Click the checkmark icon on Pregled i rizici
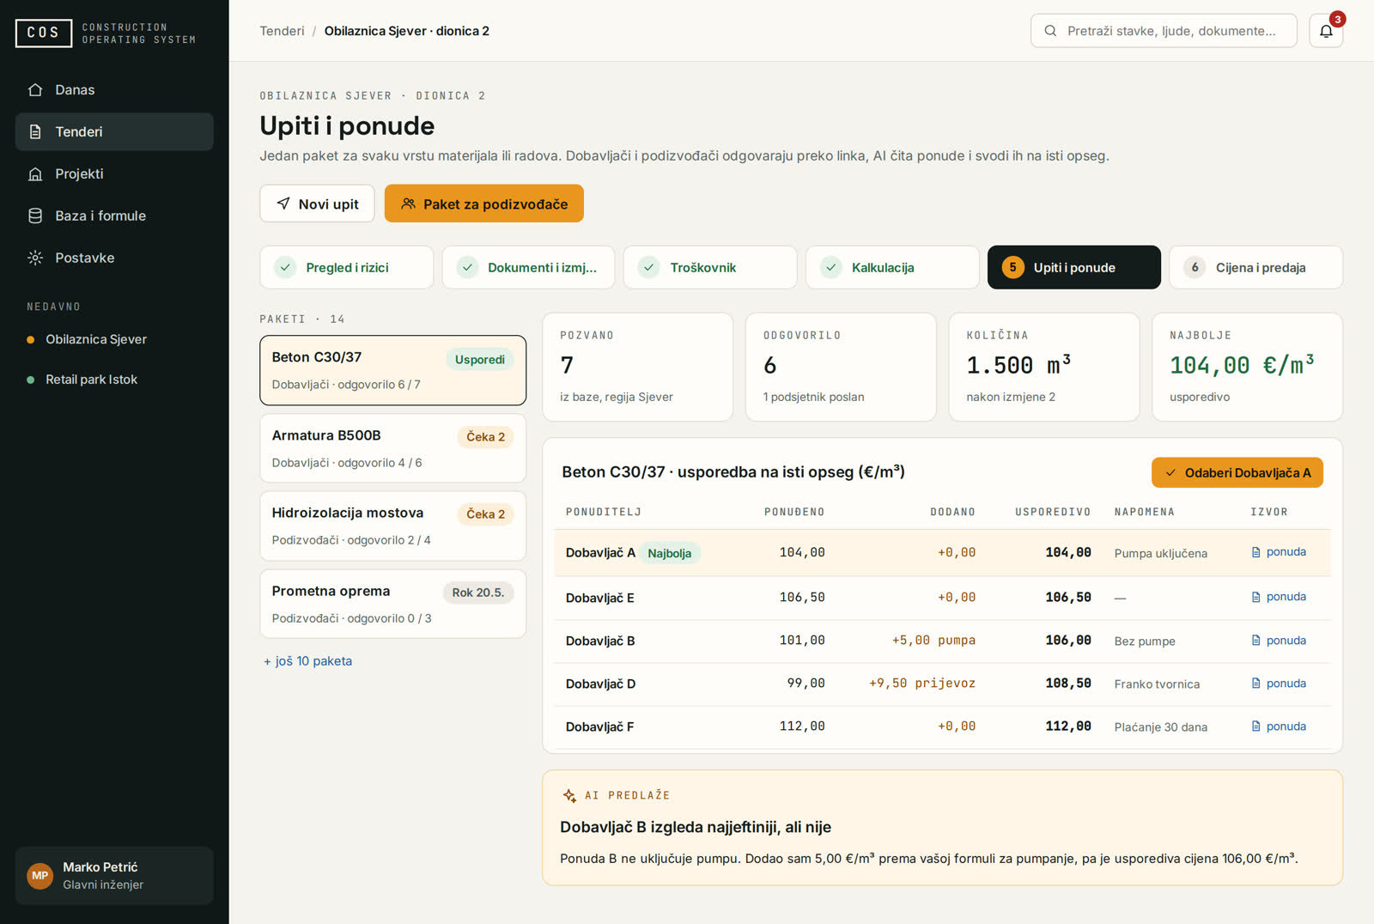Image resolution: width=1374 pixels, height=924 pixels. [x=285, y=267]
